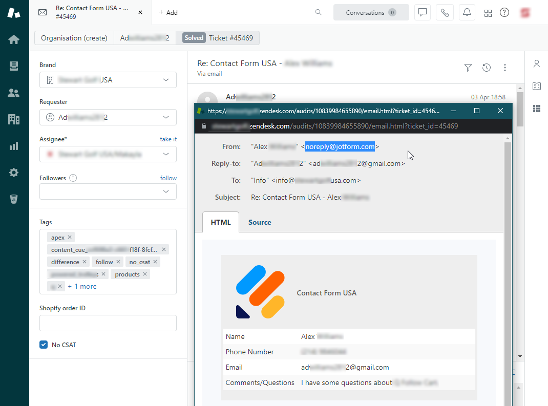This screenshot has height=406, width=548.
Task: Remove the no_csat tag
Action: click(x=155, y=262)
